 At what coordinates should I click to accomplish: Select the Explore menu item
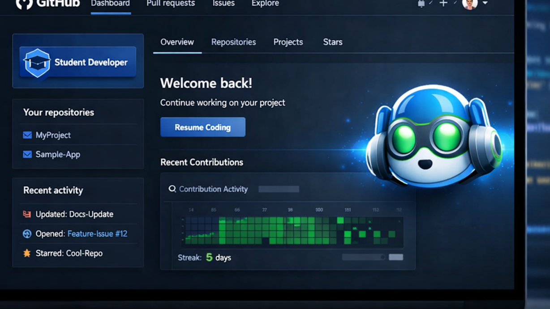click(x=265, y=3)
